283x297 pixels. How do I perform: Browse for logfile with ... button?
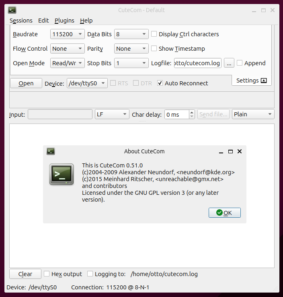point(229,63)
